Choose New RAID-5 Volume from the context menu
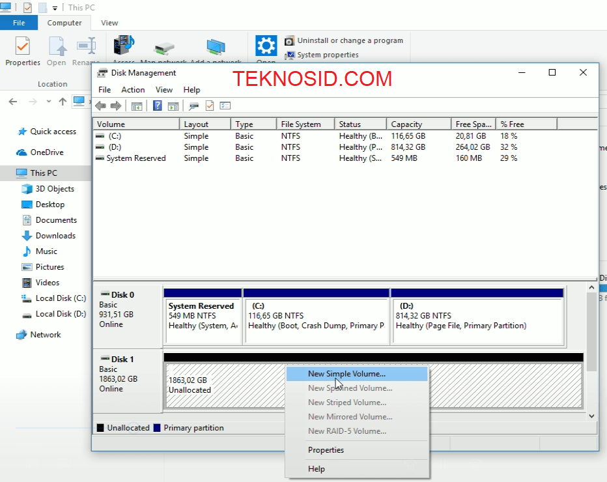 click(357, 431)
